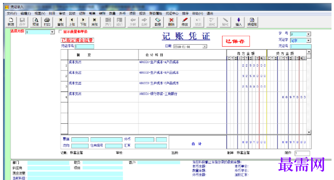Click the 新增 new voucher toolbar icon

tap(11, 22)
